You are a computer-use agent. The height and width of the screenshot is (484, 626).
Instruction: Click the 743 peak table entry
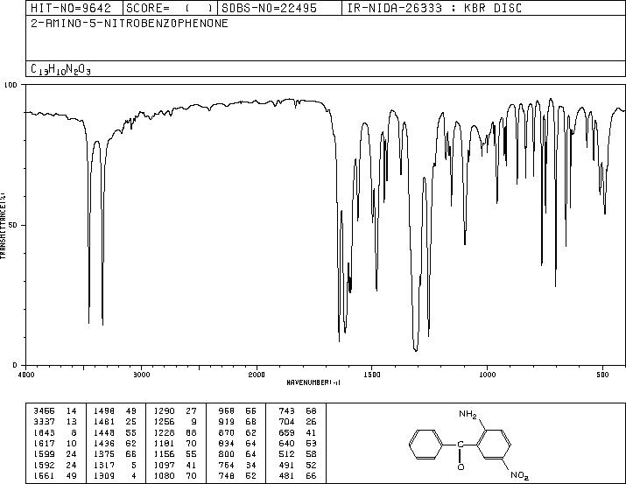[x=298, y=411]
